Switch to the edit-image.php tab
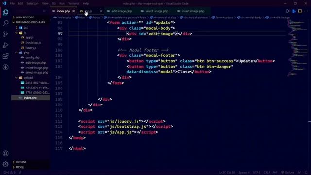Viewport: 311px width, 175px height. point(121,11)
